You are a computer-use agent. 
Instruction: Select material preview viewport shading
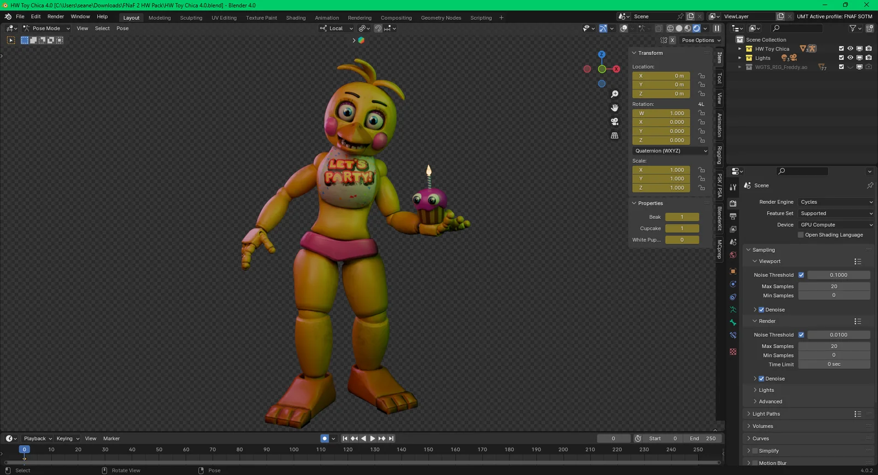(688, 29)
